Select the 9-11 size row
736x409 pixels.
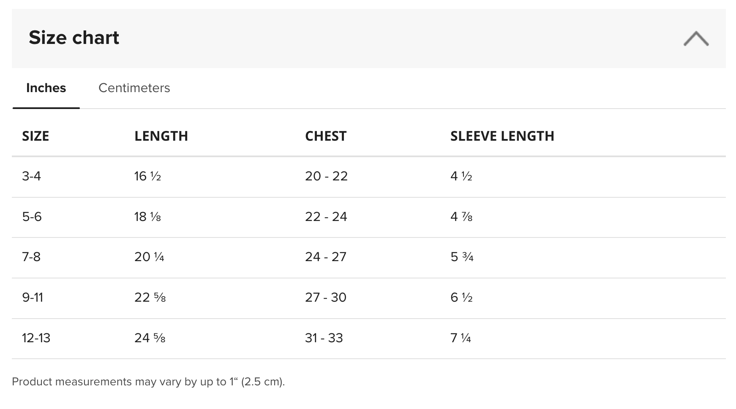click(368, 298)
